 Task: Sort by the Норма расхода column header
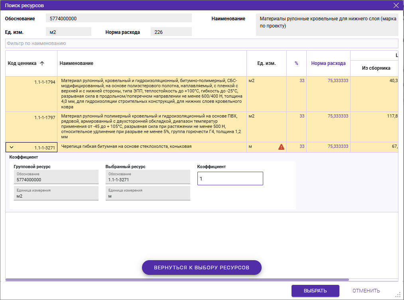328,63
